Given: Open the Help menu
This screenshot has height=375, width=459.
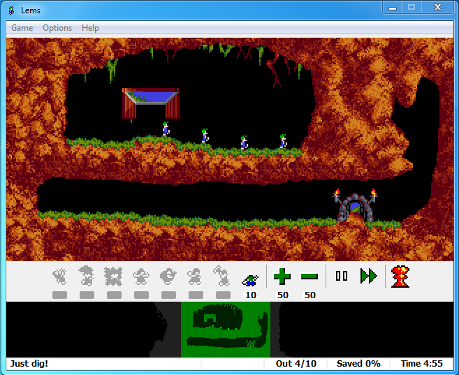Looking at the screenshot, I should pos(90,28).
